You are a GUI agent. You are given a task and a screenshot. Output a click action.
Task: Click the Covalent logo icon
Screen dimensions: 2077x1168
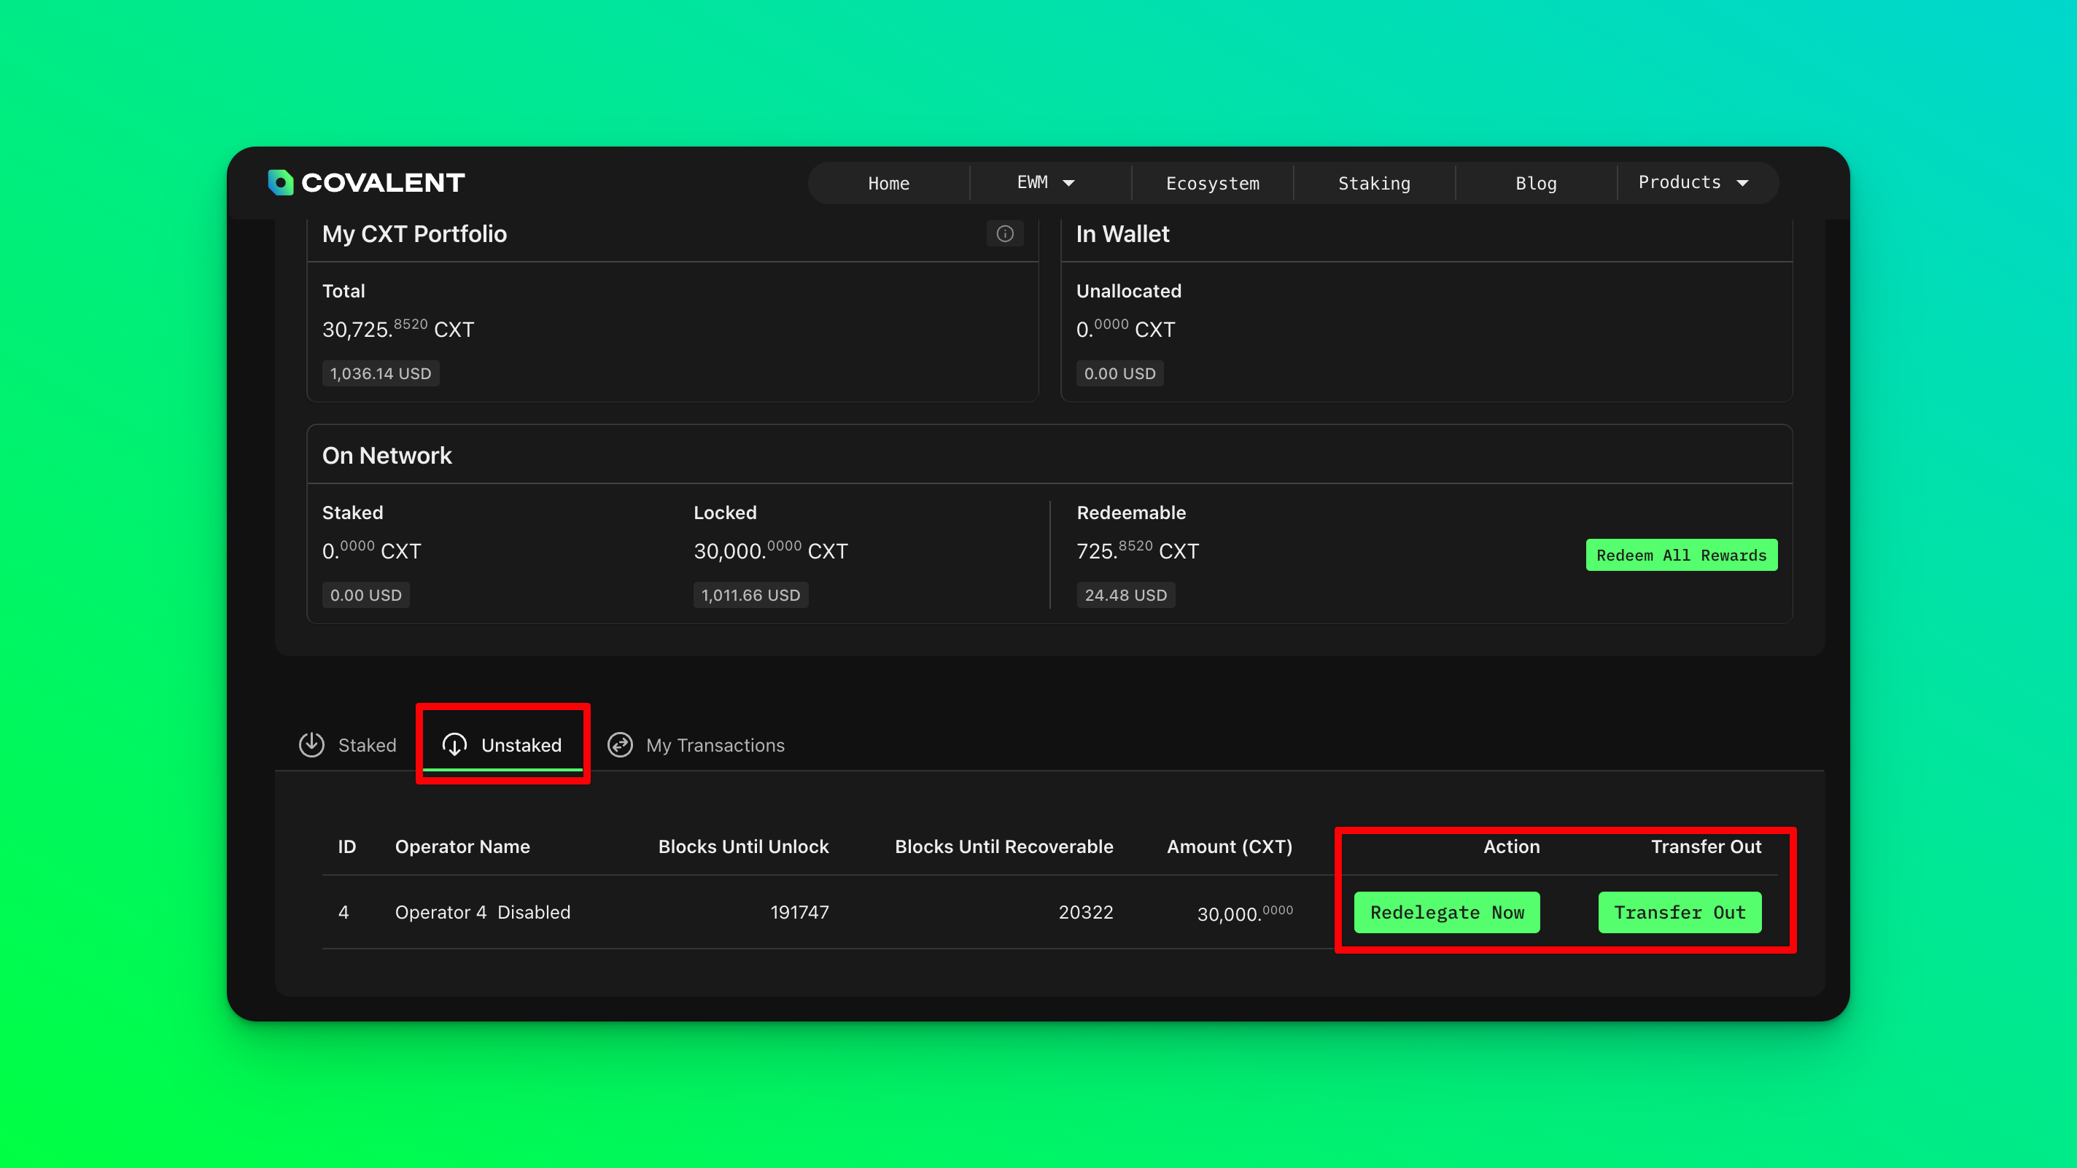point(281,182)
